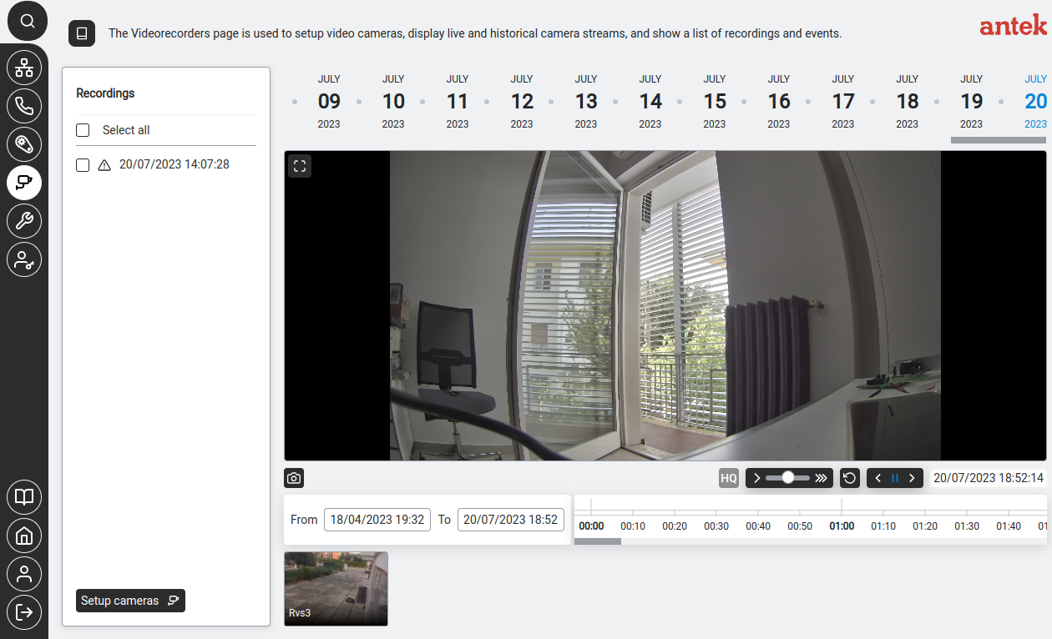Tick checkbox for recording 20/07/2023 14:07:28
This screenshot has width=1052, height=639.
pyautogui.click(x=83, y=165)
